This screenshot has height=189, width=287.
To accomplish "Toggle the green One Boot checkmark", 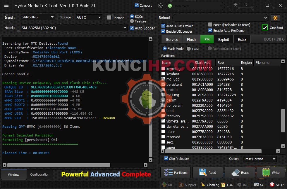I will pyautogui.click(x=265, y=27).
